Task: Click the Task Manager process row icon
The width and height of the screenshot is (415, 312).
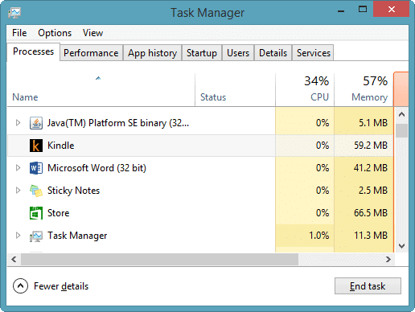Action: [36, 236]
